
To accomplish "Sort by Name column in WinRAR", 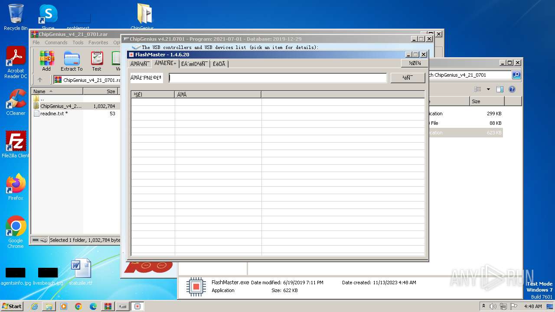I will (57, 91).
